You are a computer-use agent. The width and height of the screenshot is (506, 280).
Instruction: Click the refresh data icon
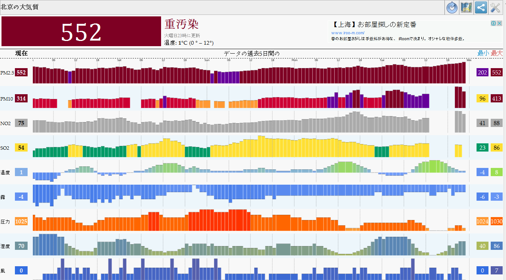point(452,7)
